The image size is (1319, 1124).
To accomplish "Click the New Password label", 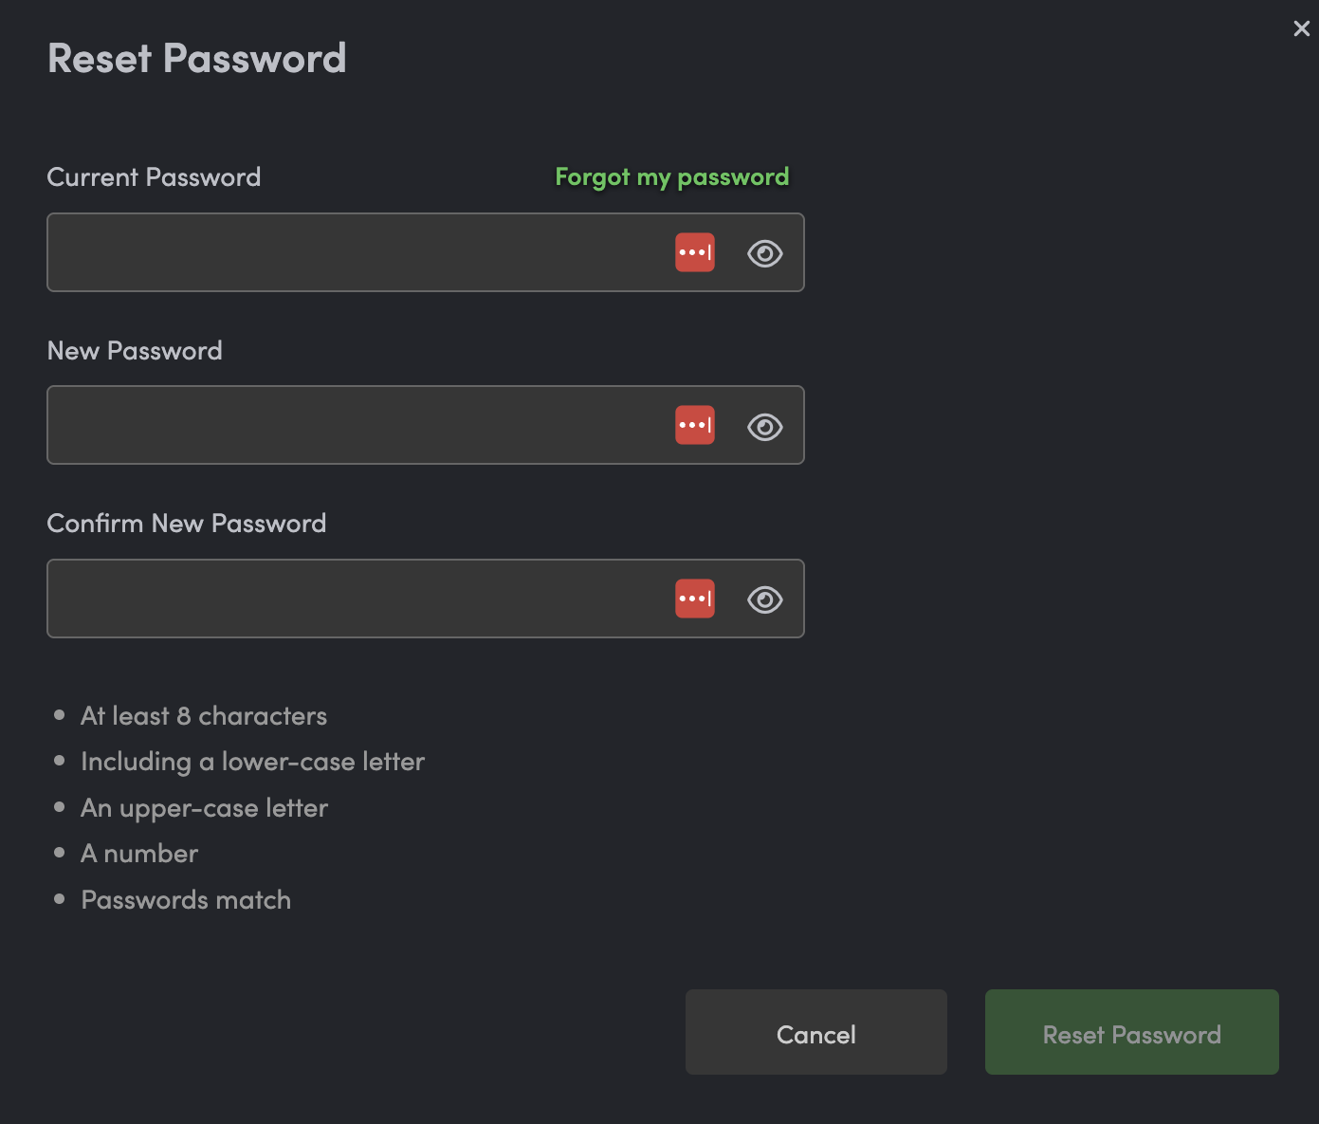I will [135, 351].
